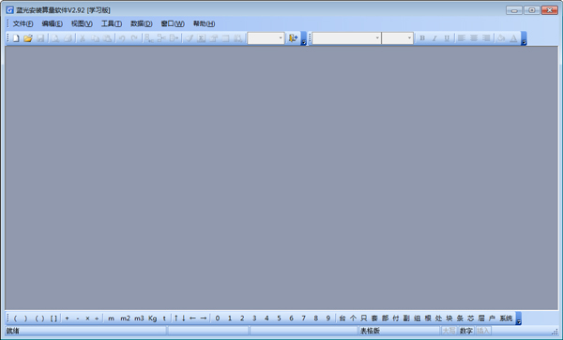Insert digit 0 from bottom toolbar
The height and width of the screenshot is (340, 563).
[x=218, y=318]
